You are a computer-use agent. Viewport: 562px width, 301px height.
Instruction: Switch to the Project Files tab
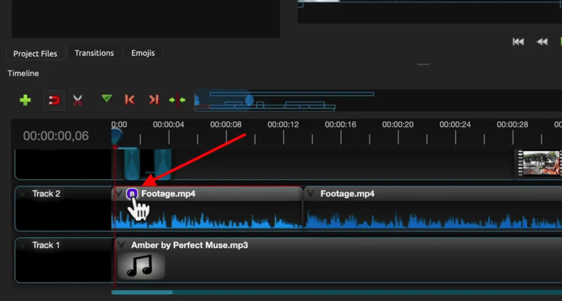coord(35,53)
